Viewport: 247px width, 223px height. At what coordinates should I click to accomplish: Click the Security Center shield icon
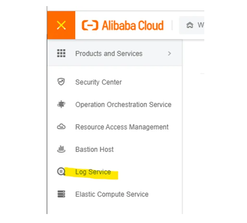pyautogui.click(x=61, y=82)
